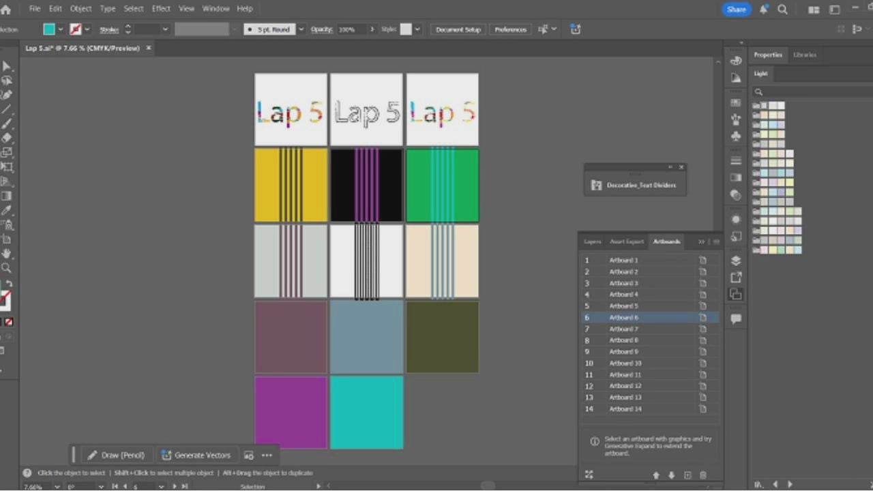Expand the 5 pt. Round brush dropdown
873x491 pixels.
[301, 29]
